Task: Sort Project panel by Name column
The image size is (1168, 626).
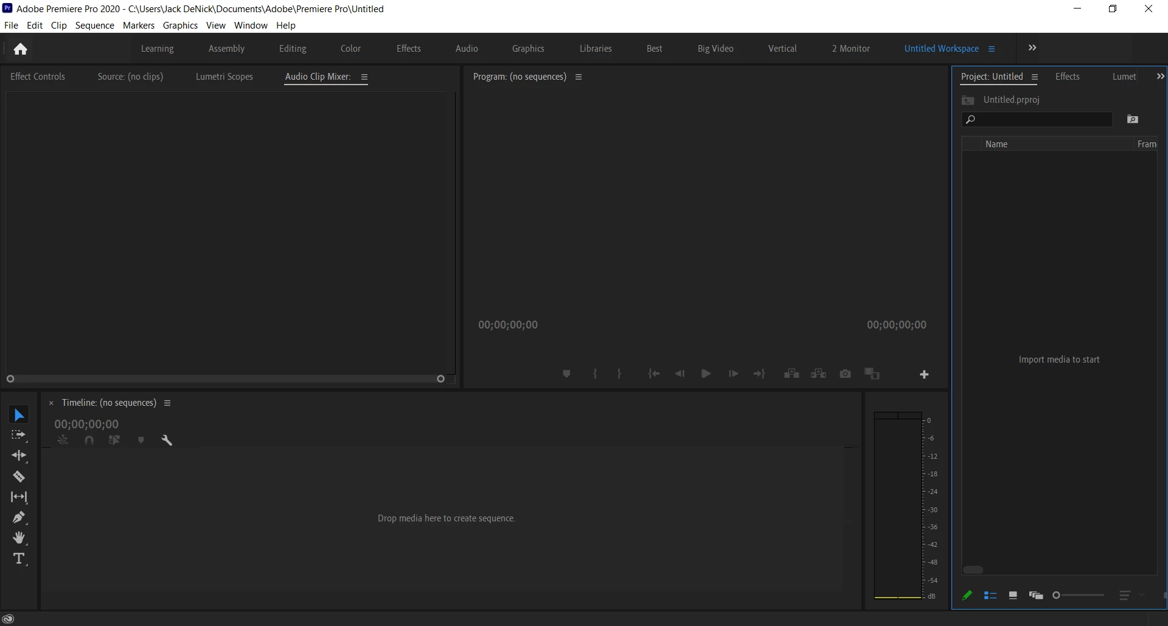Action: tap(996, 144)
